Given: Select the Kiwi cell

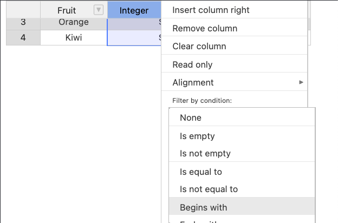Looking at the screenshot, I should pyautogui.click(x=74, y=37).
